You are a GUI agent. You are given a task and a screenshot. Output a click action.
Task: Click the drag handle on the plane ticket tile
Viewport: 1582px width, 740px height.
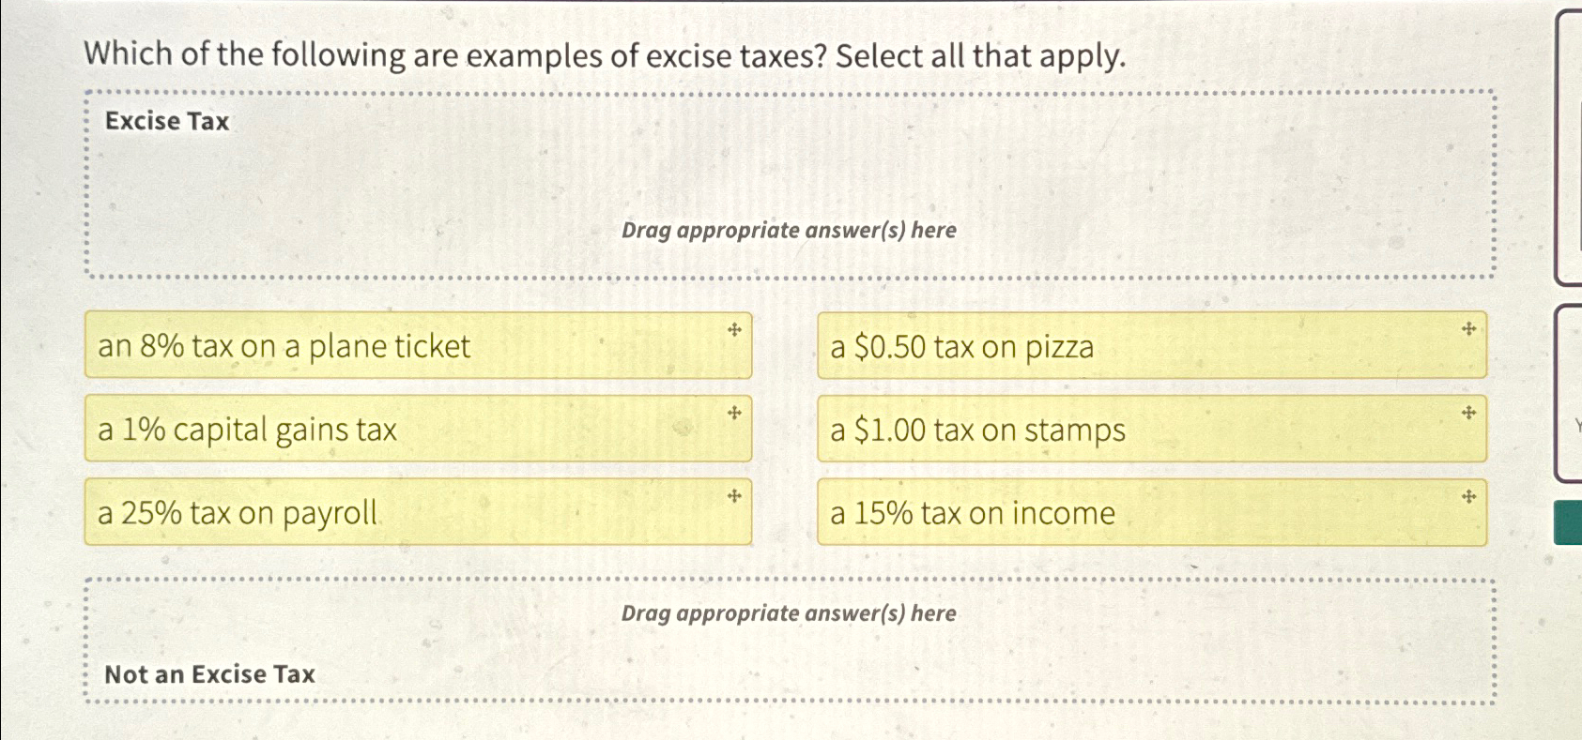(733, 330)
